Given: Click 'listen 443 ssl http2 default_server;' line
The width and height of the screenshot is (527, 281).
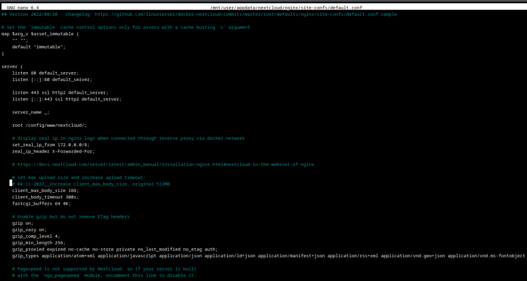Looking at the screenshot, I should click(60, 93).
